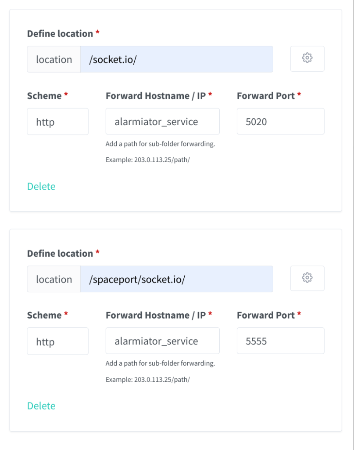Click the 'Define location' label above /spaceport/socket.io/
This screenshot has width=354, height=450.
click(x=60, y=254)
